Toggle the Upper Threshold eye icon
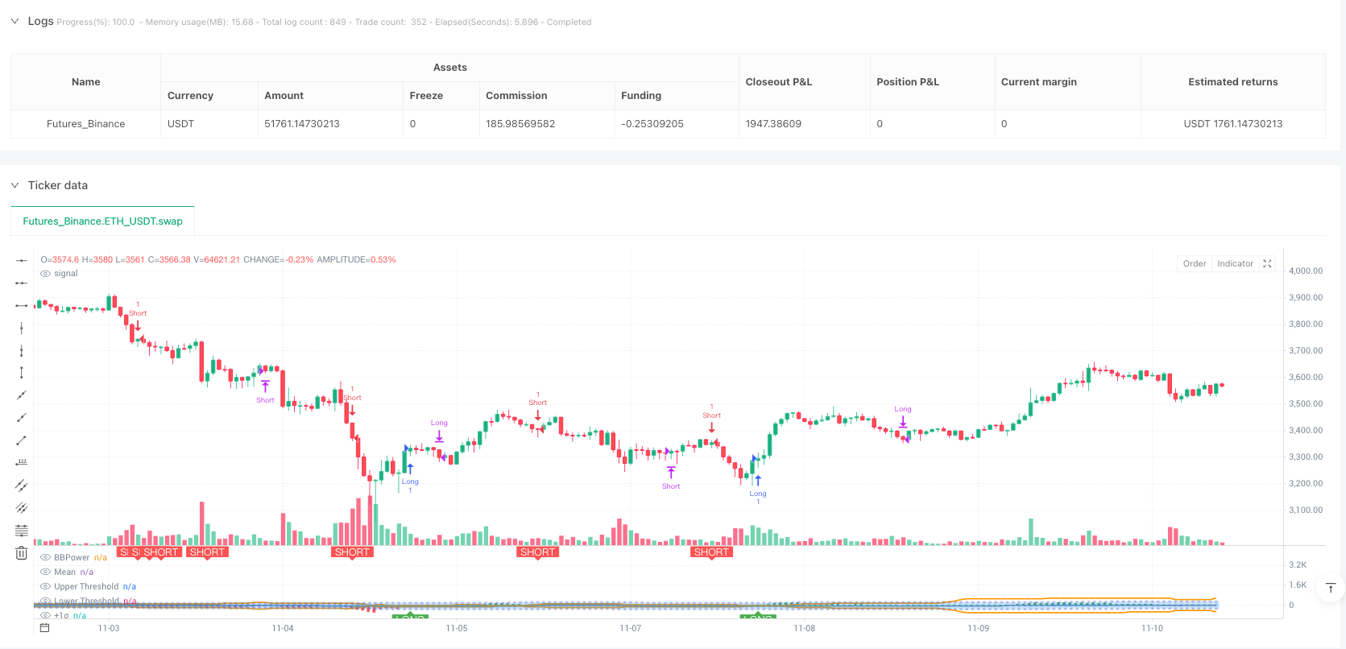The width and height of the screenshot is (1346, 649). tap(46, 587)
